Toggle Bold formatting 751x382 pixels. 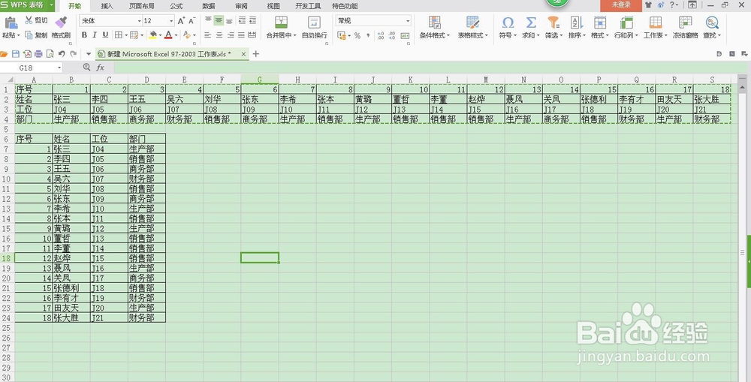[x=84, y=35]
